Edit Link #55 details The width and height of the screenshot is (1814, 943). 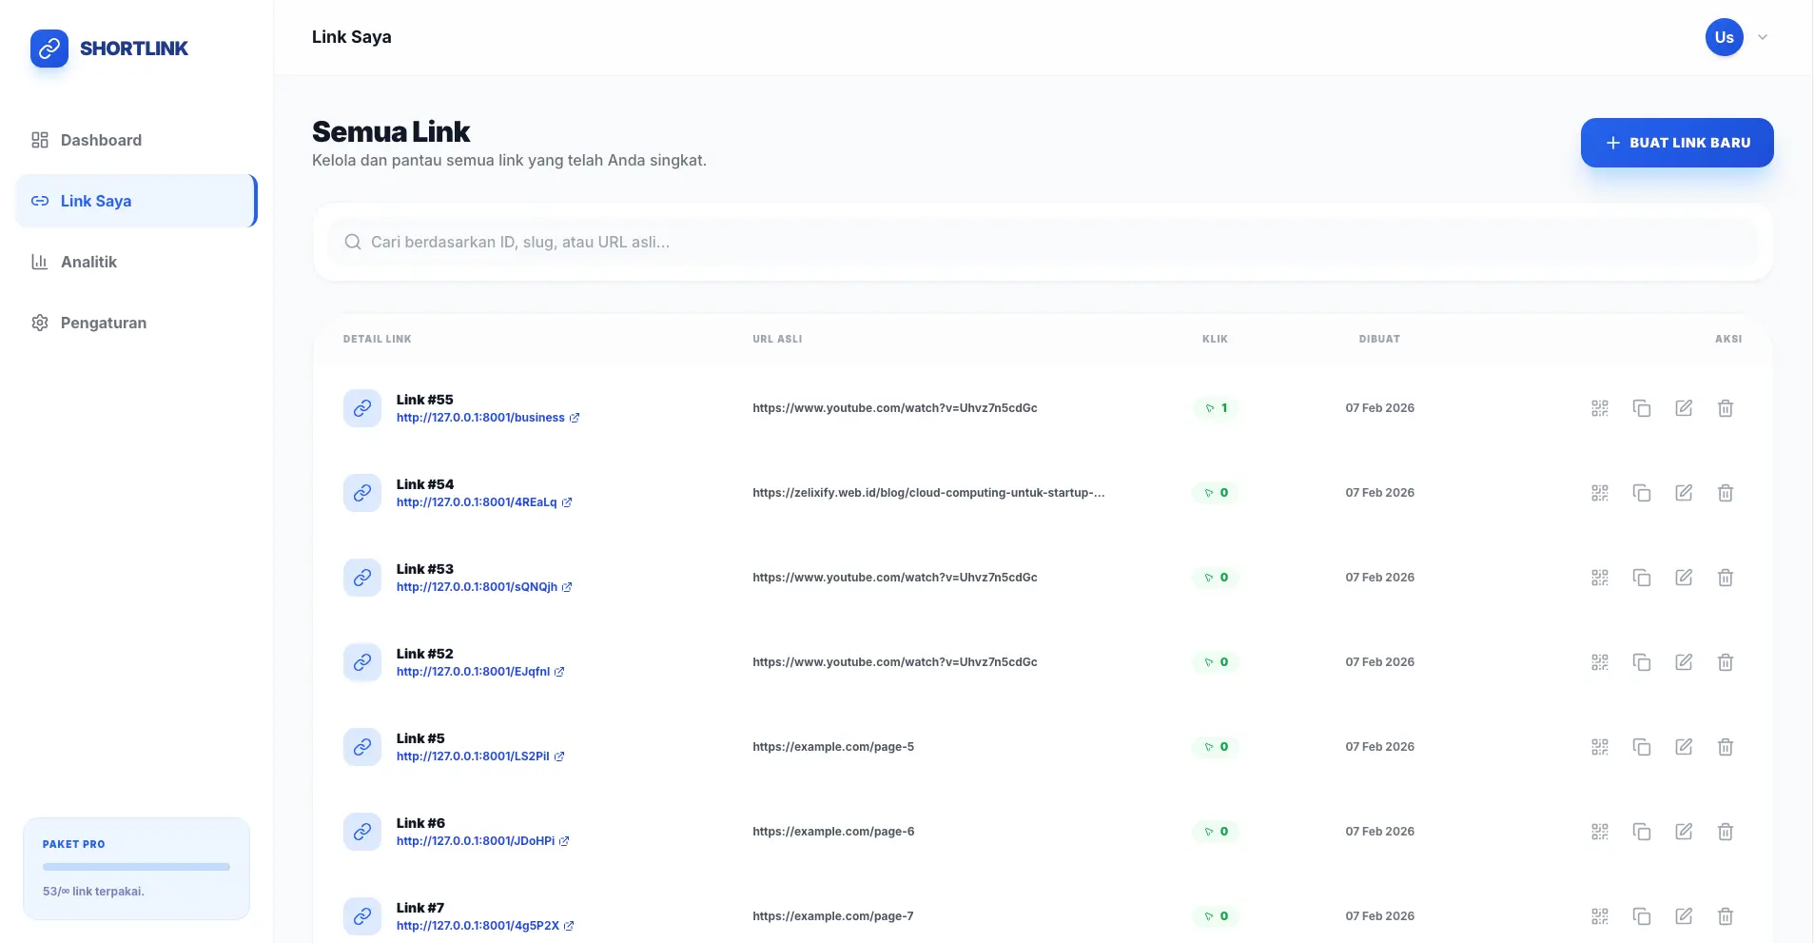click(x=1683, y=408)
